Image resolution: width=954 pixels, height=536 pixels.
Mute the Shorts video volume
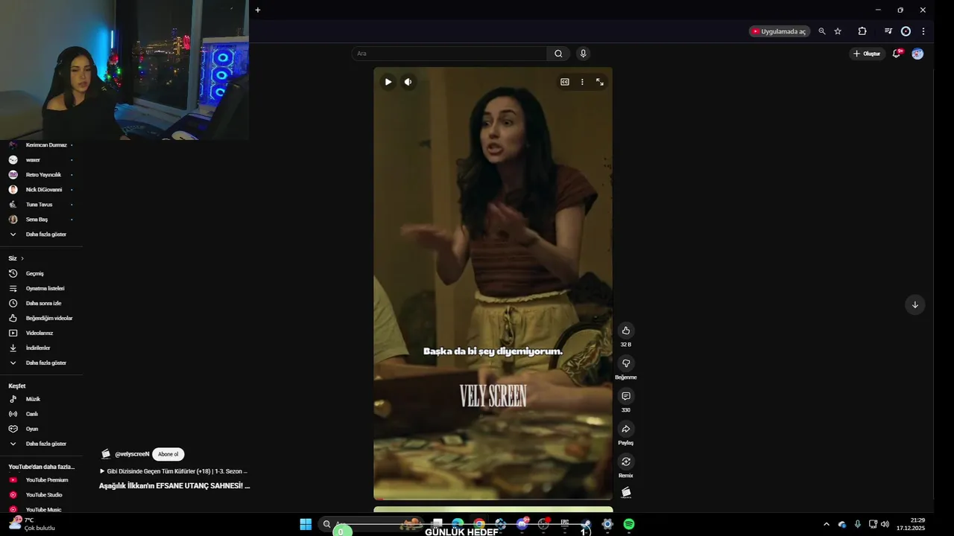coord(408,82)
